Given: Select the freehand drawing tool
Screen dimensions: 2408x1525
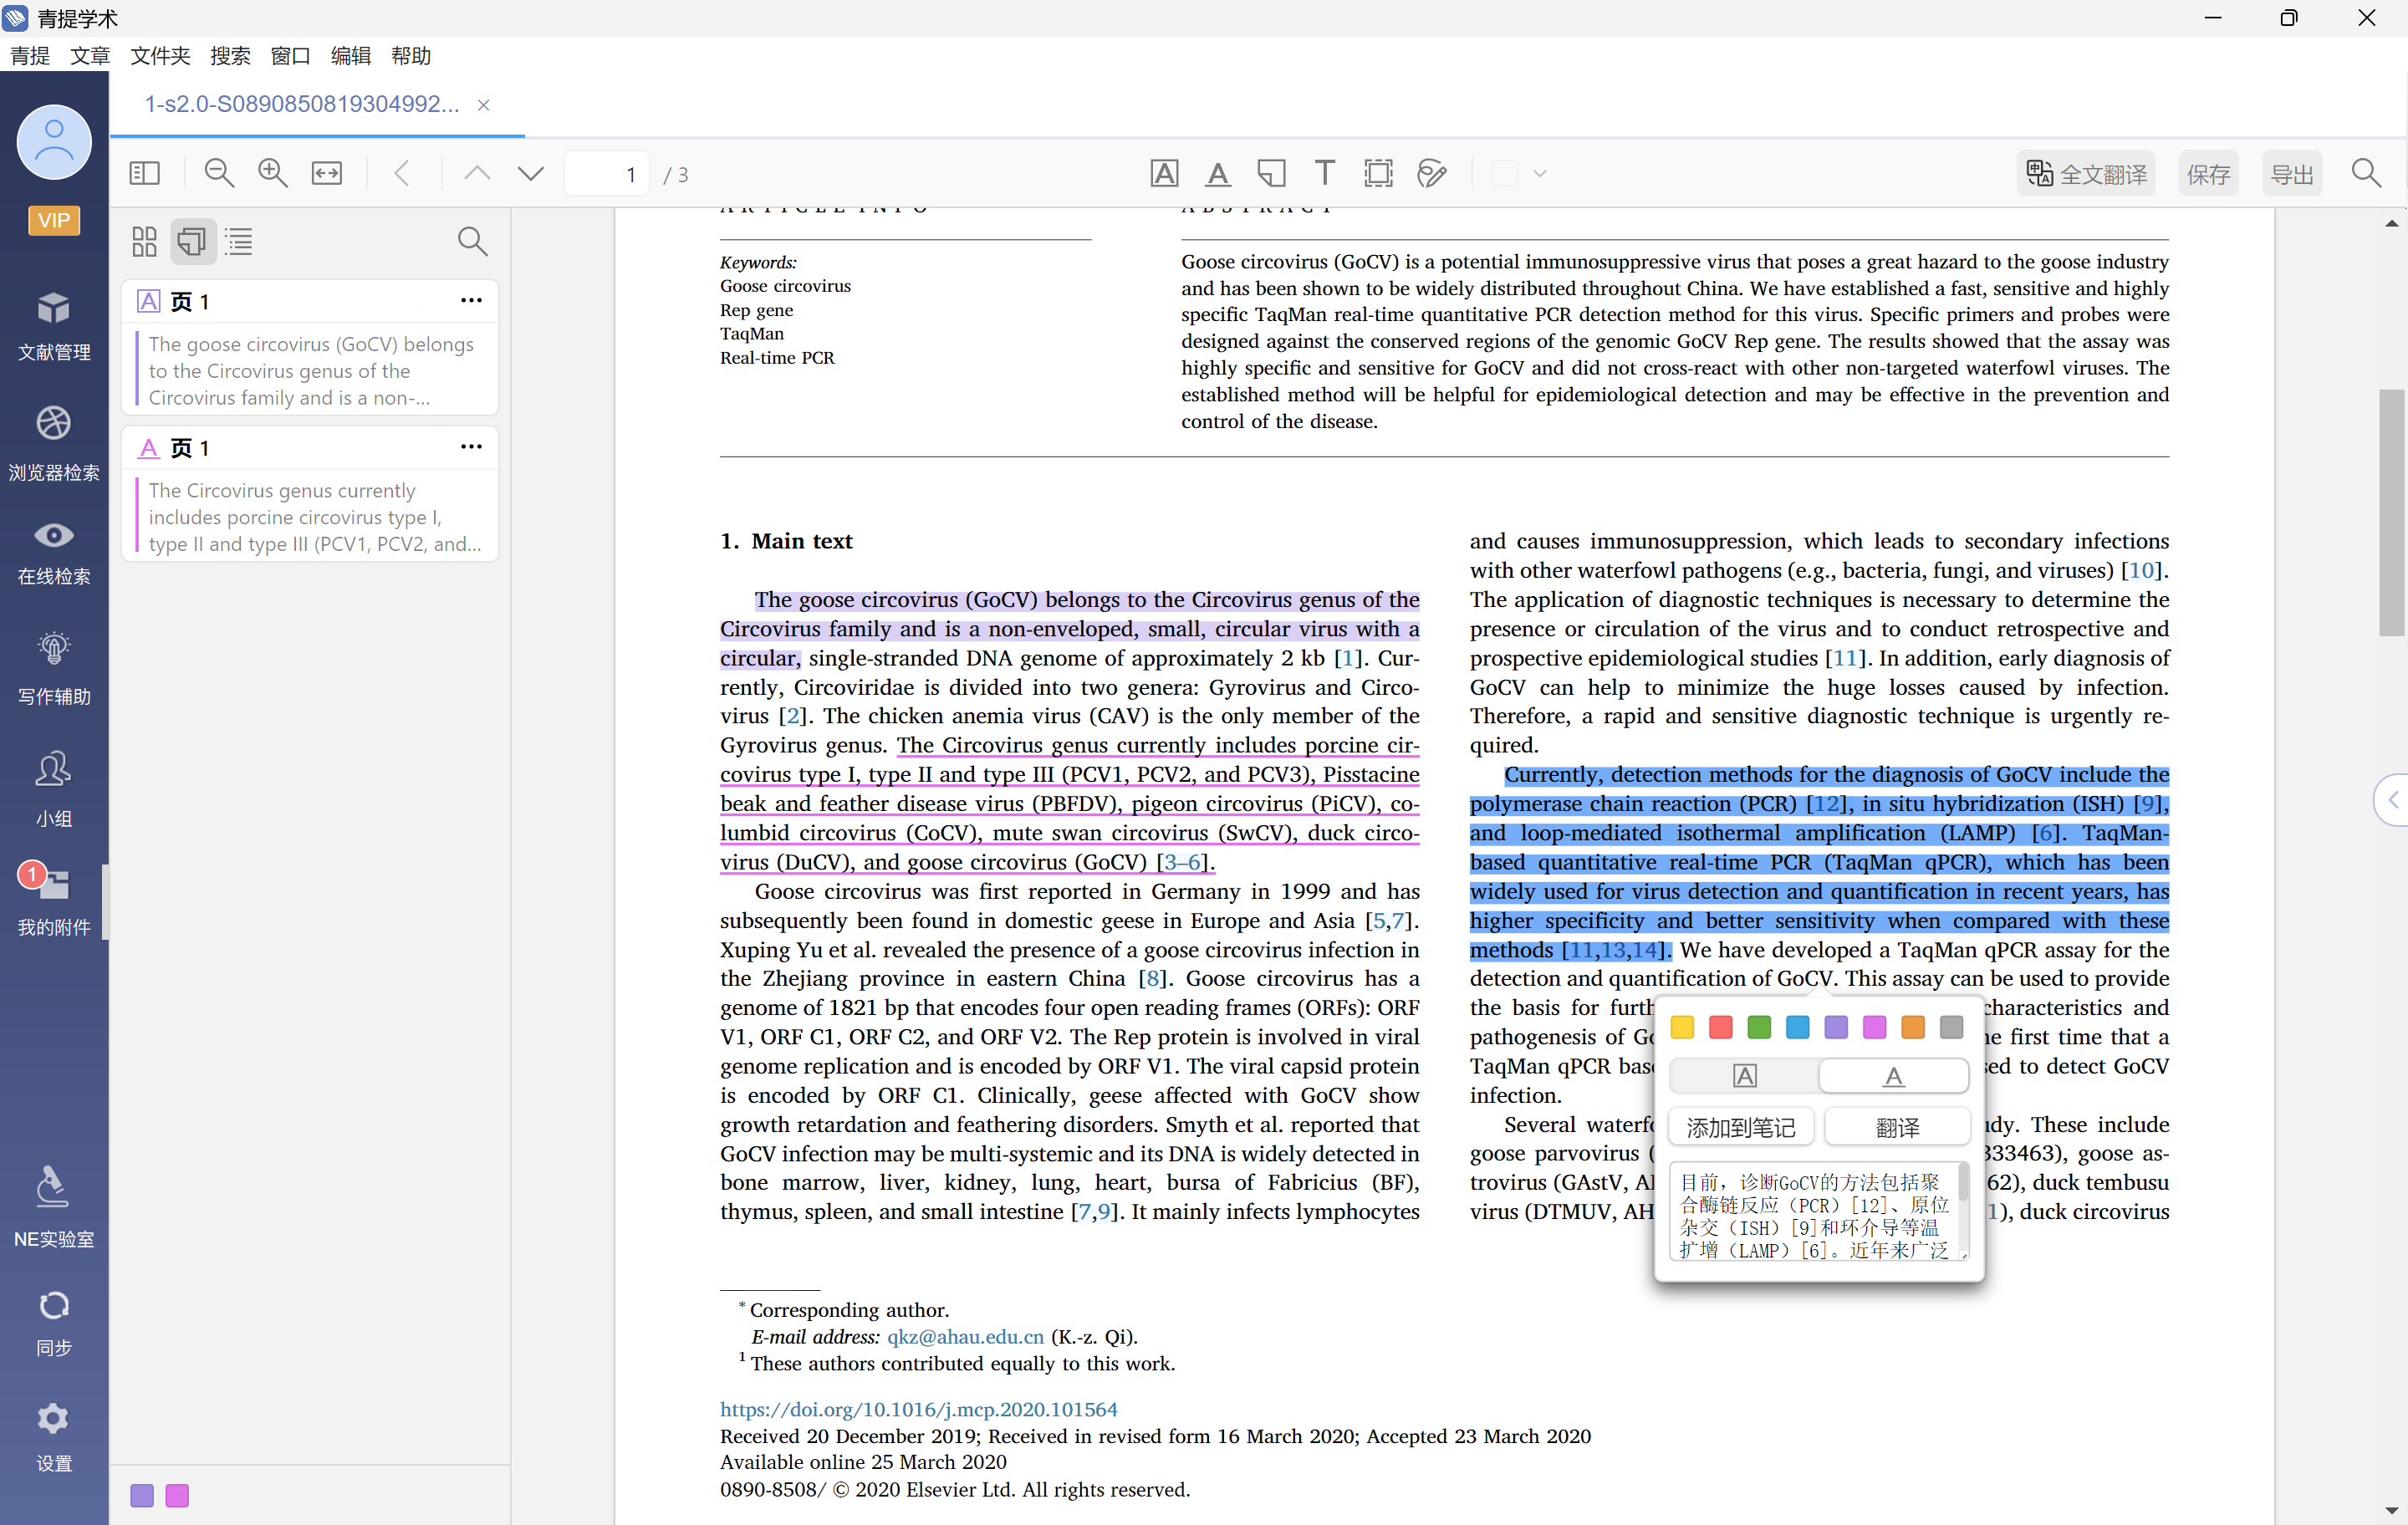Looking at the screenshot, I should (1432, 173).
